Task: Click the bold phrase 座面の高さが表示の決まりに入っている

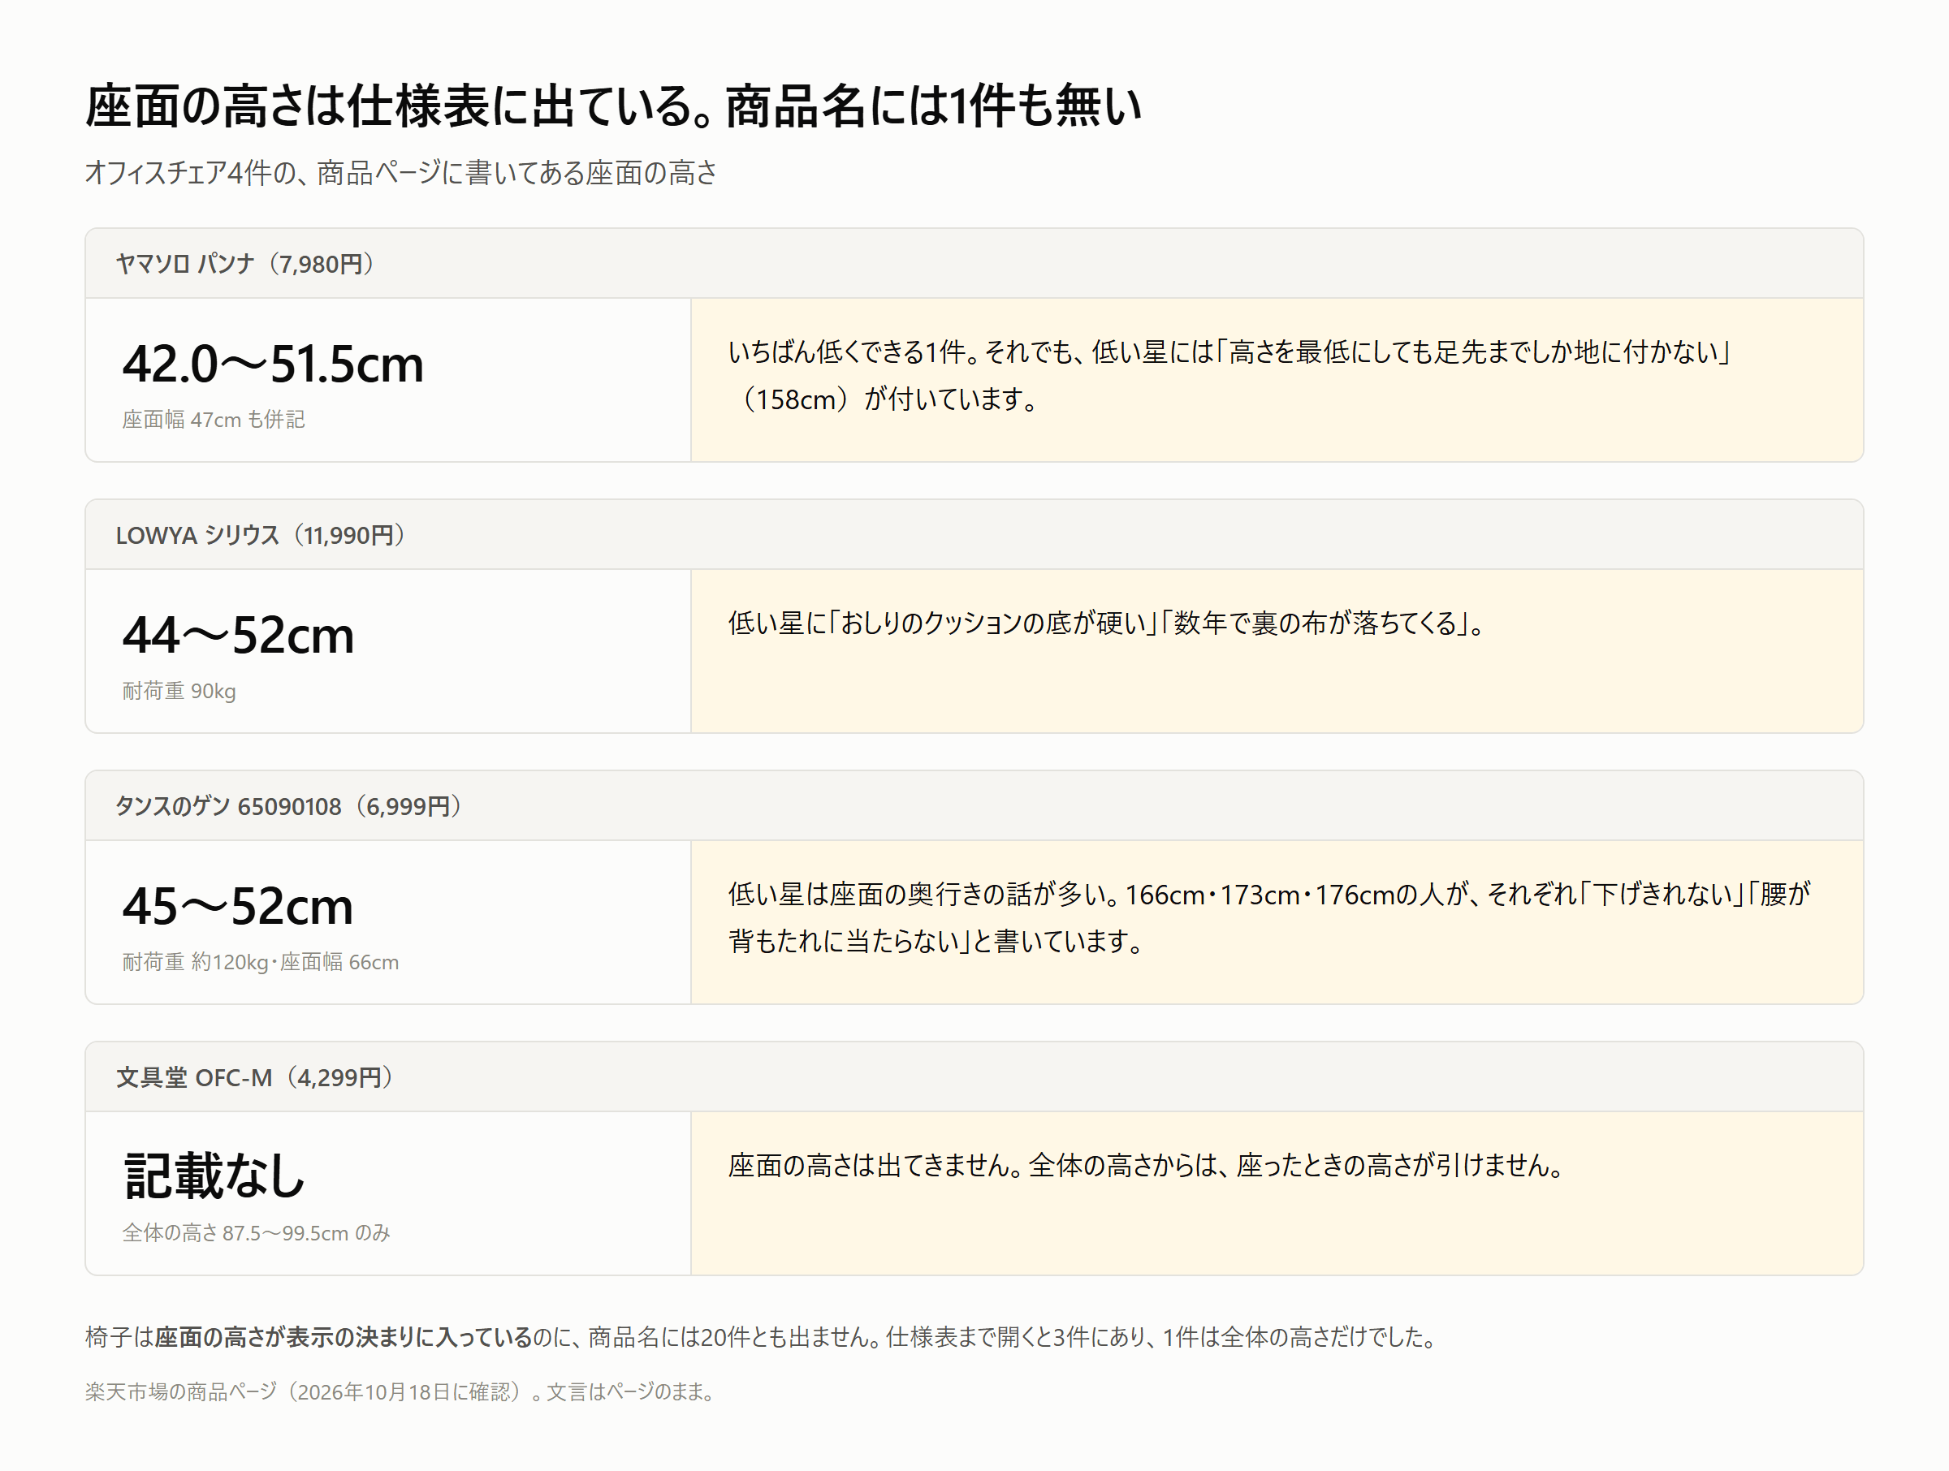Action: click(x=344, y=1337)
